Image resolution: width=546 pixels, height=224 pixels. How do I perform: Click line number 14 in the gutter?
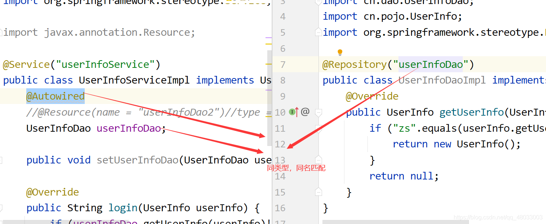pyautogui.click(x=280, y=176)
